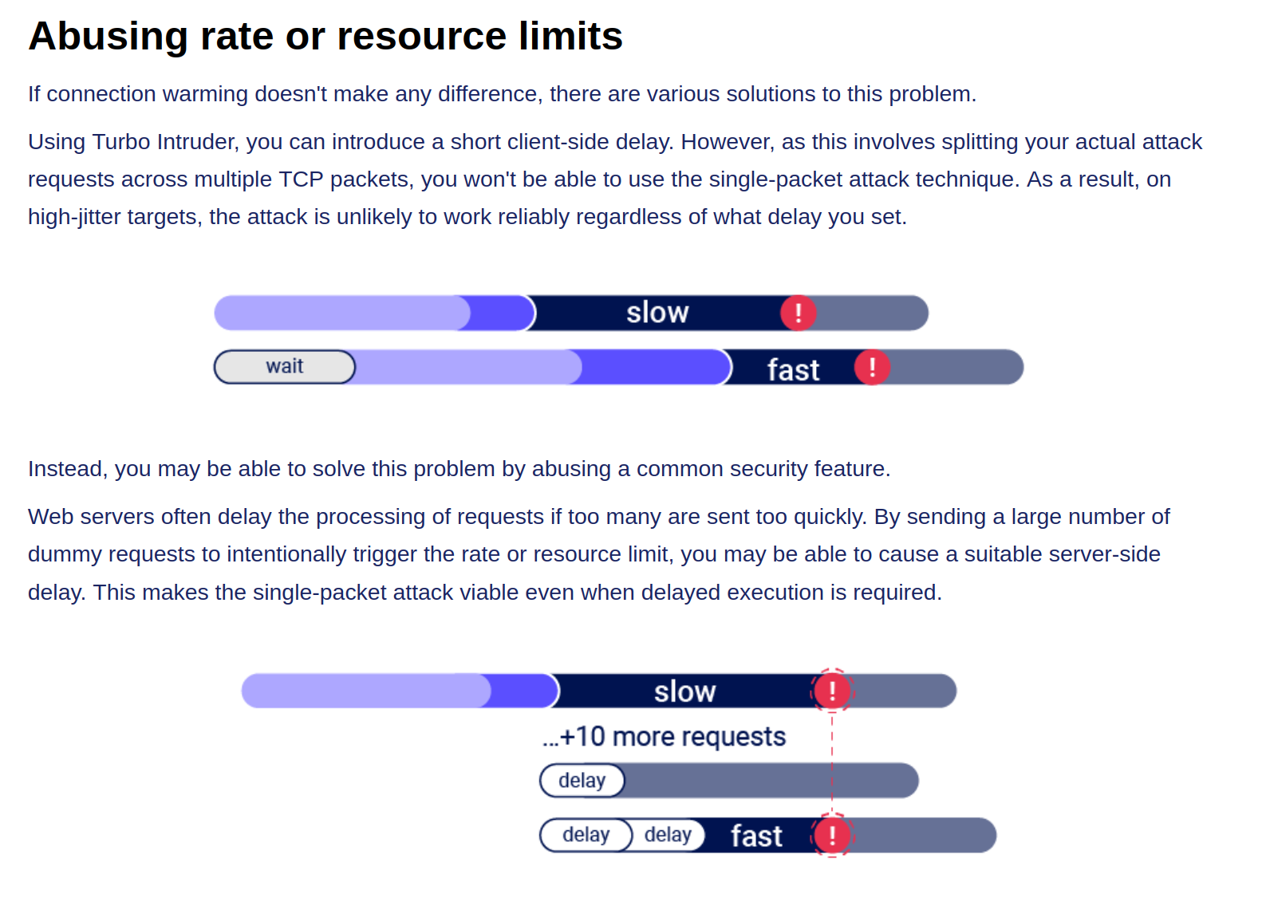This screenshot has height=922, width=1270.
Task: Click the "...+10 more requests" text
Action: [664, 736]
